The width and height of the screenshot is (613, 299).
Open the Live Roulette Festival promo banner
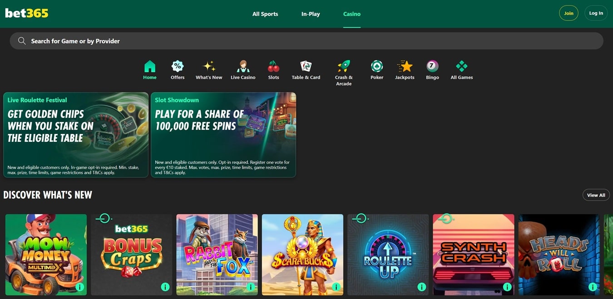pos(76,135)
